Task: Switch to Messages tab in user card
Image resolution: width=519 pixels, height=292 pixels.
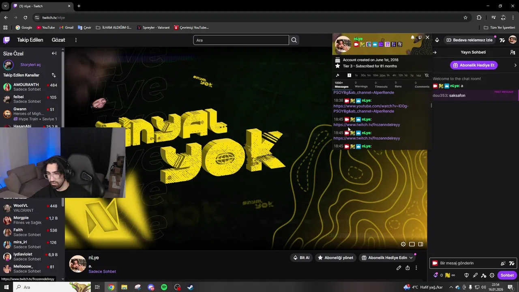Action: click(x=341, y=84)
